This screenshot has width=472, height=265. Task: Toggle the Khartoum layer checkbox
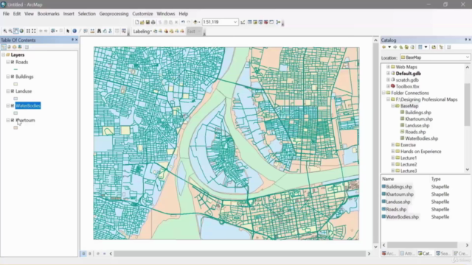[x=13, y=120]
